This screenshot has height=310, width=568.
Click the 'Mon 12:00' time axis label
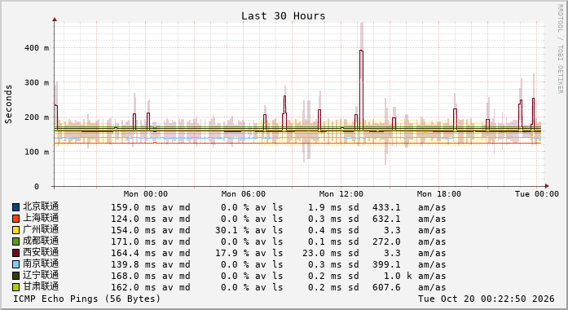tap(341, 194)
